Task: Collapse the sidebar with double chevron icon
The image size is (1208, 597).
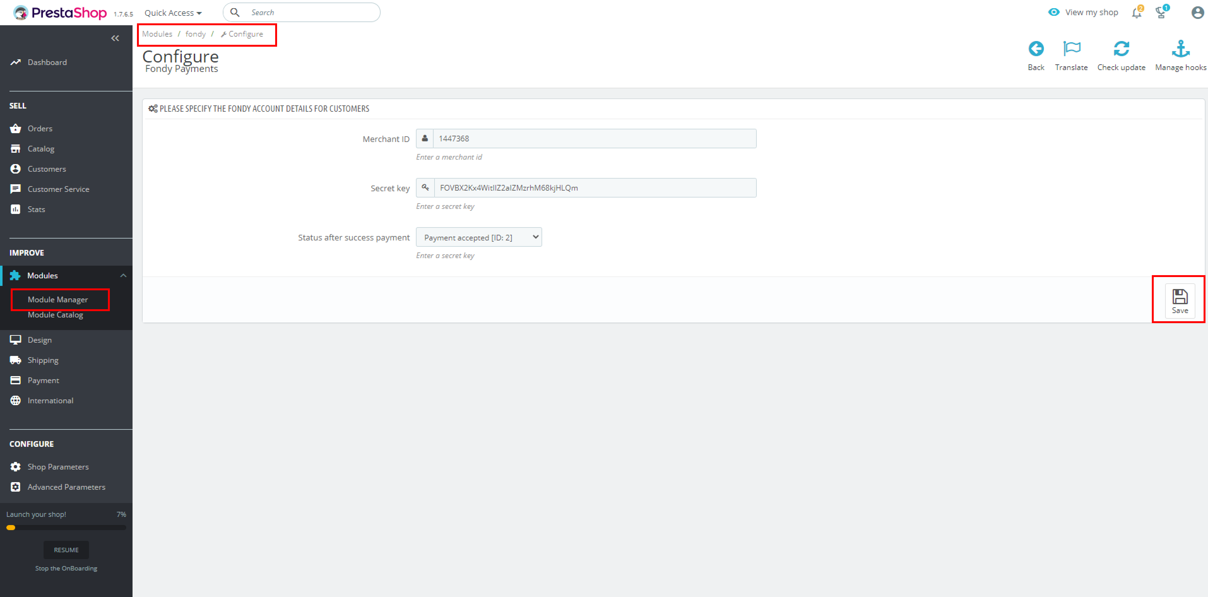Action: (115, 38)
